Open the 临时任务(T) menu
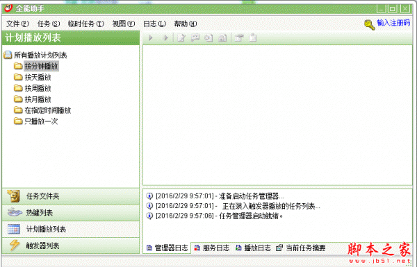This screenshot has height=267, width=417. click(86, 24)
